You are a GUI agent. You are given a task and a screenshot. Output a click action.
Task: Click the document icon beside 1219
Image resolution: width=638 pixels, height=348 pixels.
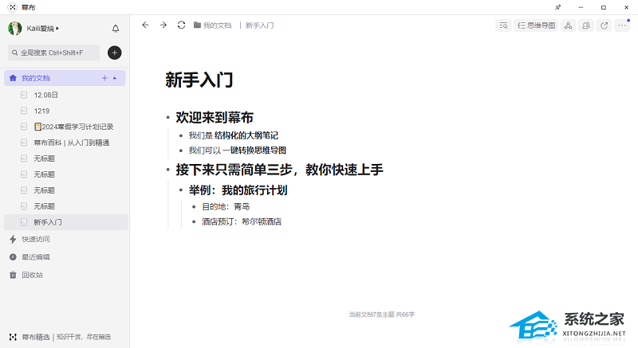click(24, 111)
